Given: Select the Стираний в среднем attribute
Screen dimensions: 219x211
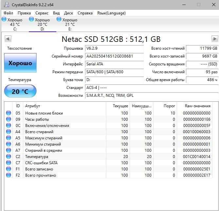Looking at the screenshot, I should pyautogui.click(x=44, y=150).
